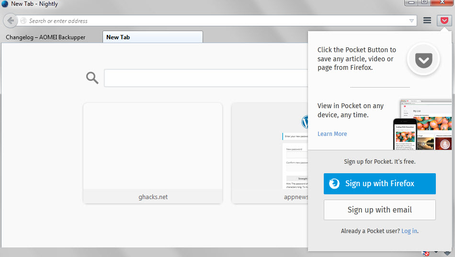Click the large Pocket logo circle
Image resolution: width=455 pixels, height=257 pixels.
pos(423,59)
